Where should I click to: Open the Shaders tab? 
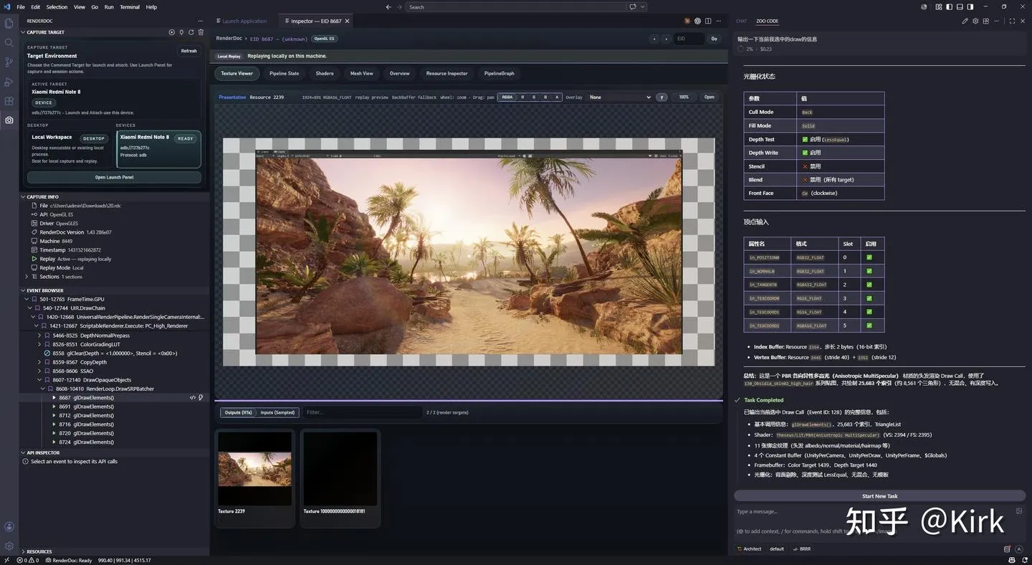pos(325,73)
